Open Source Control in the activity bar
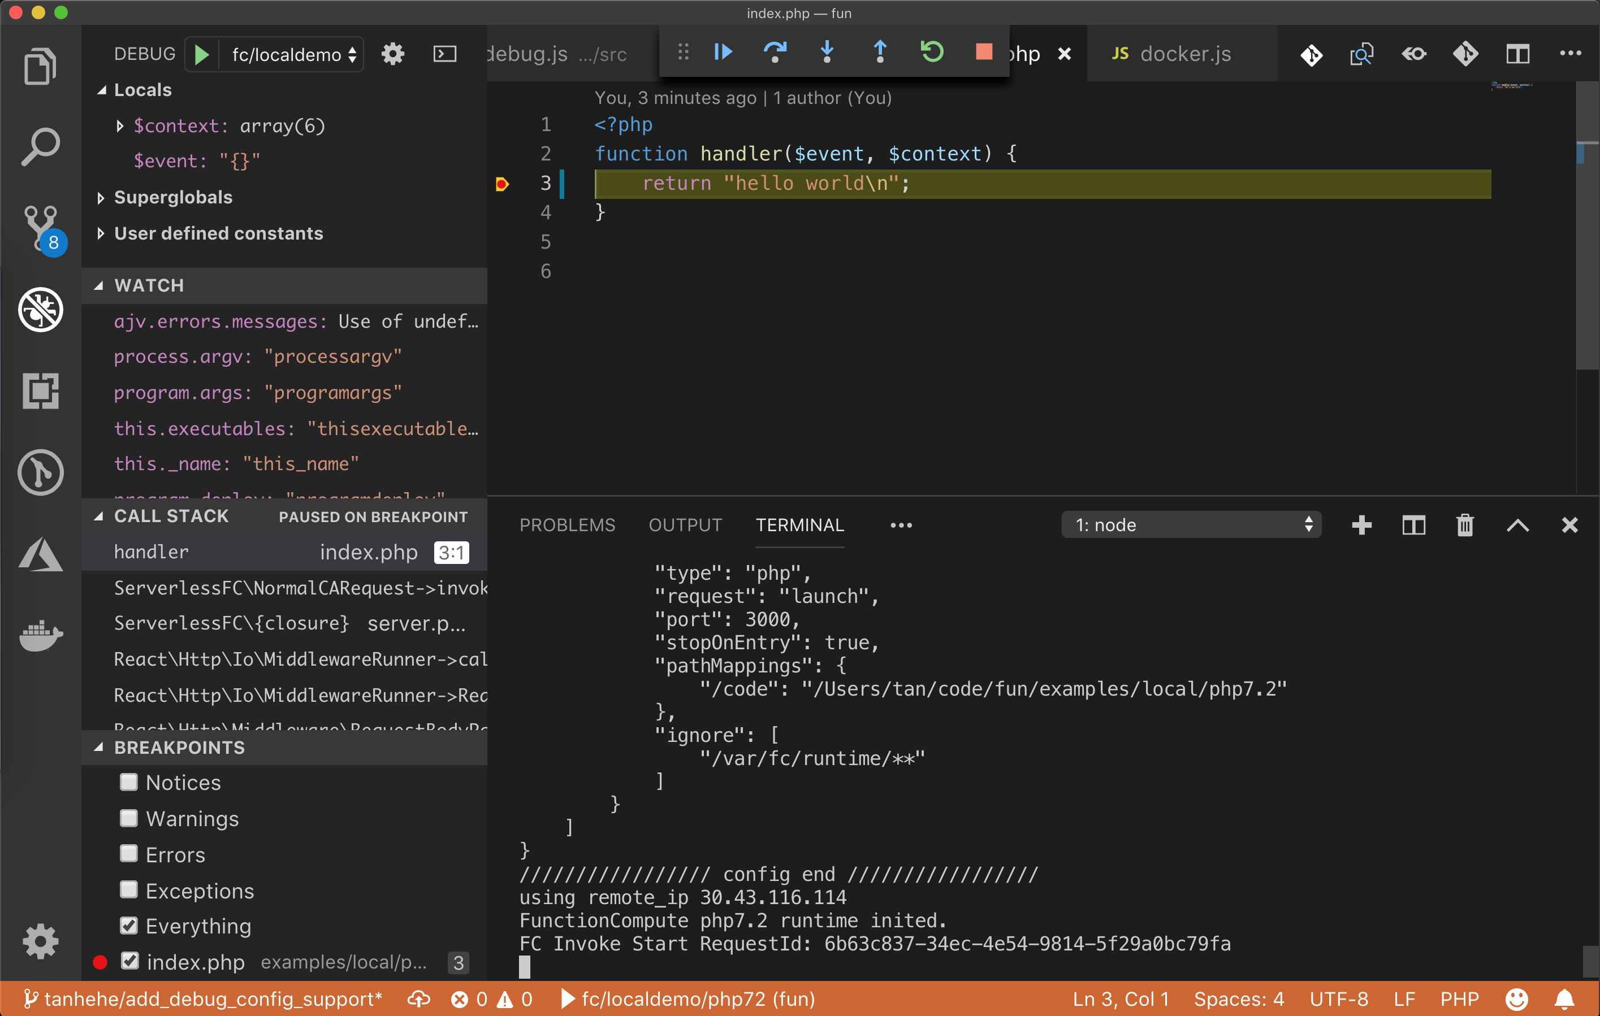 pos(41,228)
